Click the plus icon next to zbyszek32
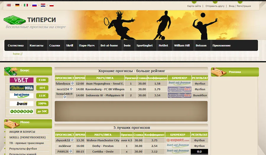Image resolution: width=266 pixels, height=155 pixels. coord(72,140)
